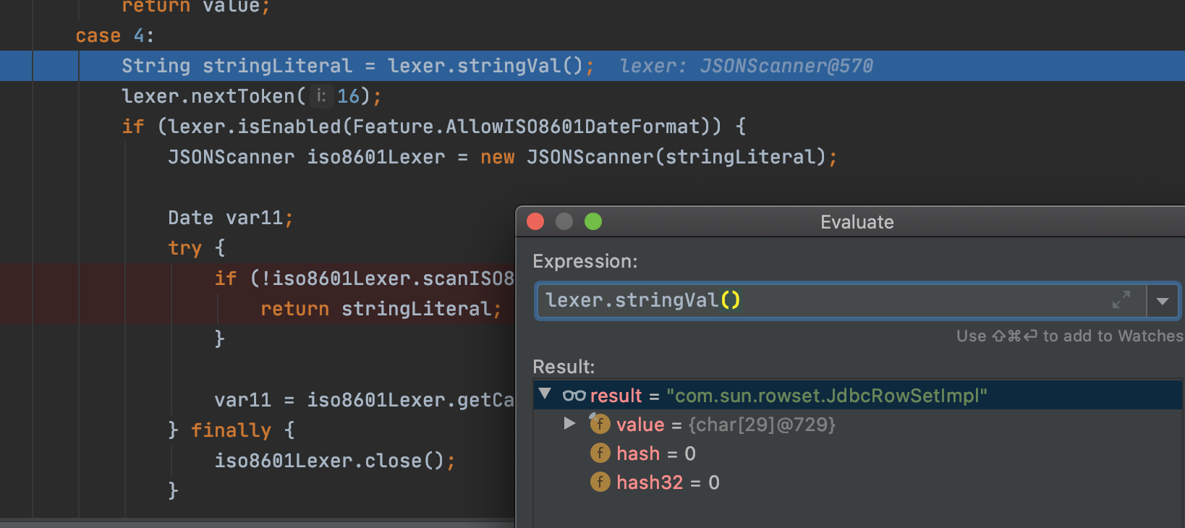Image resolution: width=1185 pixels, height=528 pixels.
Task: Click the inline debug value lexer: JSONScanner@570
Action: [746, 66]
